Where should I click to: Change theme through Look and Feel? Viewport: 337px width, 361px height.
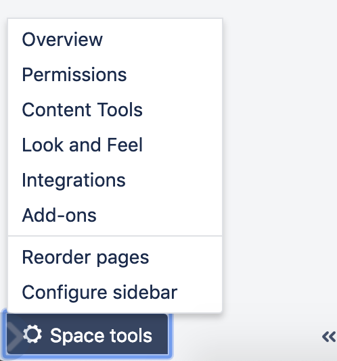(115, 145)
